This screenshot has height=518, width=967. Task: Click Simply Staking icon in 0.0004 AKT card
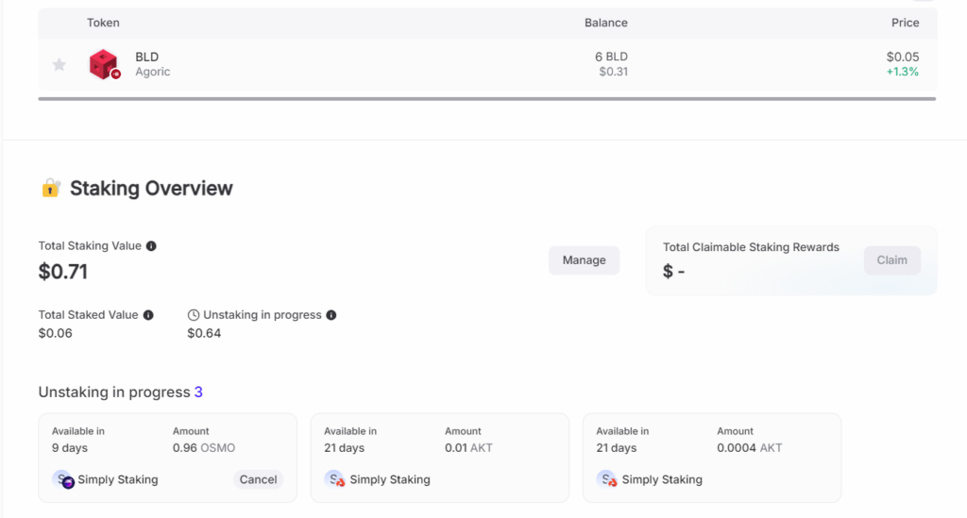point(606,479)
